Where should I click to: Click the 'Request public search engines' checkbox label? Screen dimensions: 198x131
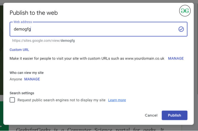(x=61, y=100)
